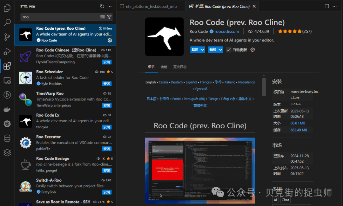Viewport: 343px width, 206px height.
Task: Select the Extensions view icon
Action: 7,66
